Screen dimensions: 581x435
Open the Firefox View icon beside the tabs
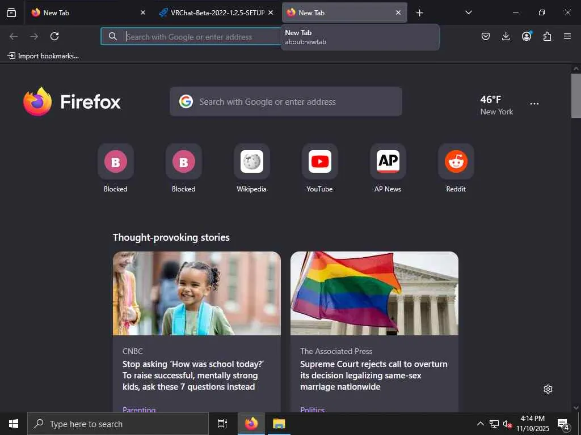pyautogui.click(x=11, y=12)
